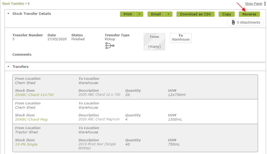Click the Email button
This screenshot has width=267, height=154.
point(156,14)
